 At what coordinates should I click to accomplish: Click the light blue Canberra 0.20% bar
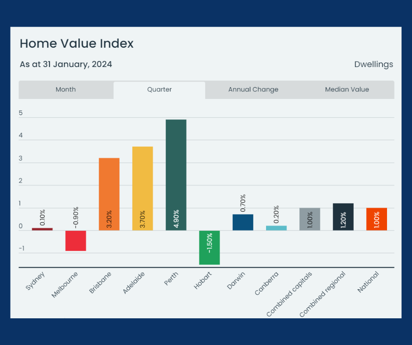(x=276, y=228)
